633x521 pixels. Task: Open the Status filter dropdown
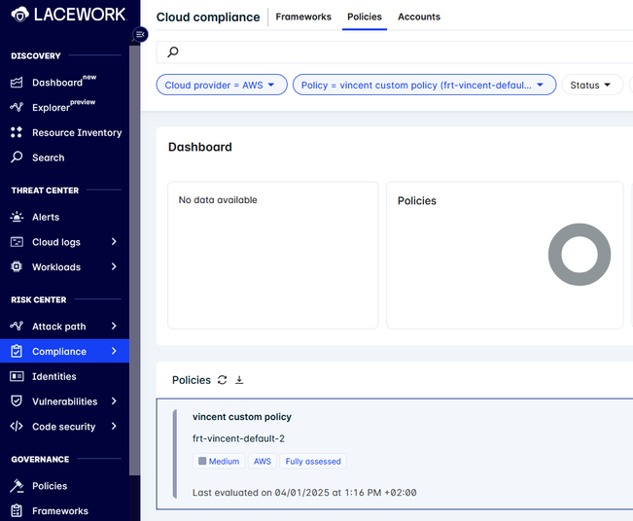click(592, 85)
